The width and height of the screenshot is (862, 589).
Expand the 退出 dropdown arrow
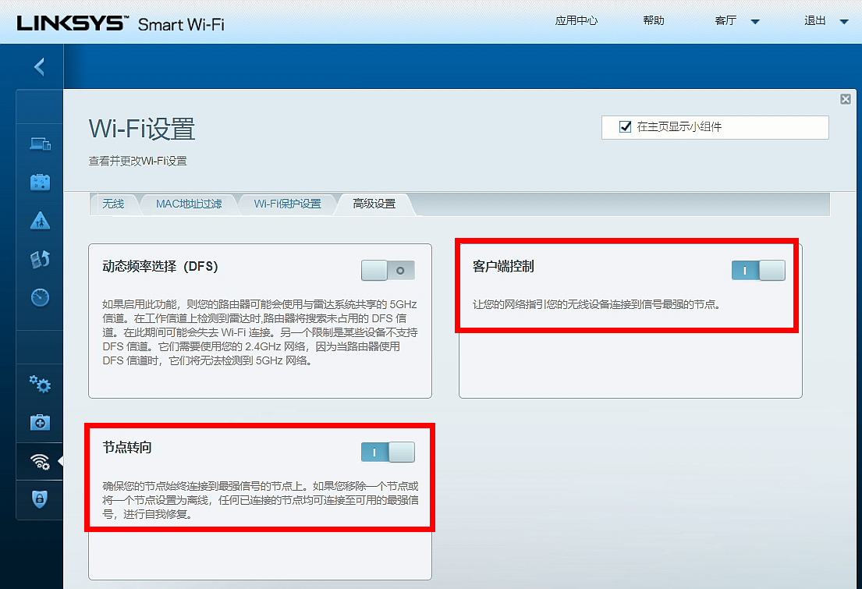tap(843, 20)
